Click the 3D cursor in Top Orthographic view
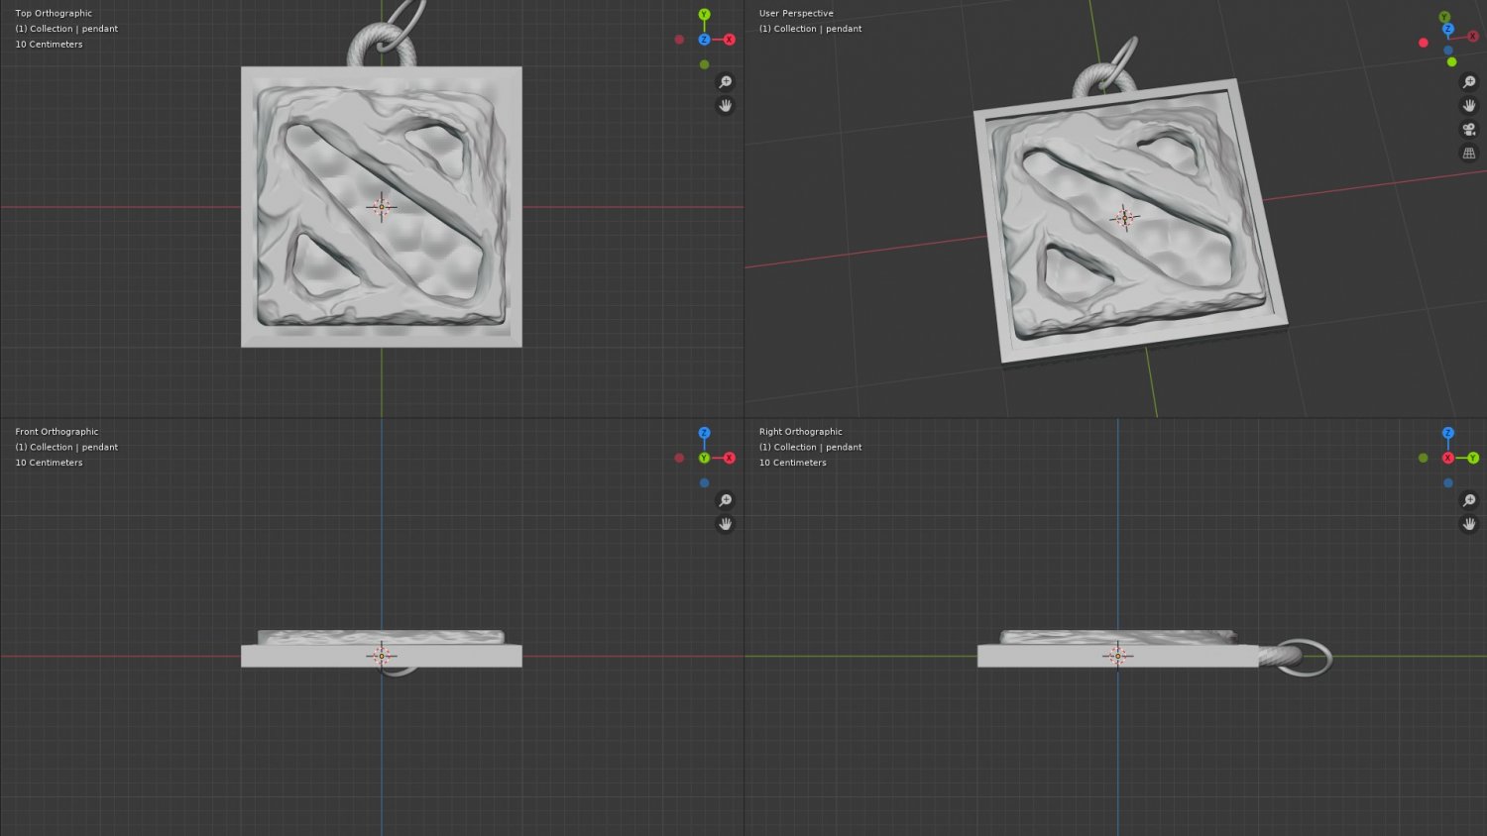This screenshot has width=1487, height=836. click(x=382, y=207)
